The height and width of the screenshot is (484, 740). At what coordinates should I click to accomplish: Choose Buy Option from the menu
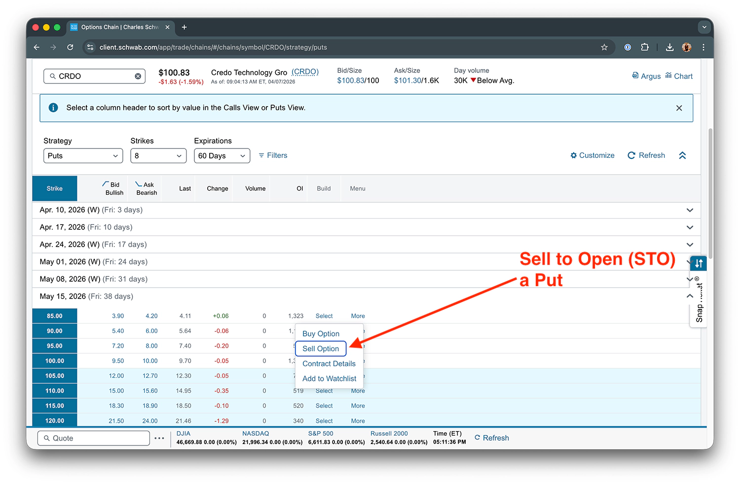(321, 334)
